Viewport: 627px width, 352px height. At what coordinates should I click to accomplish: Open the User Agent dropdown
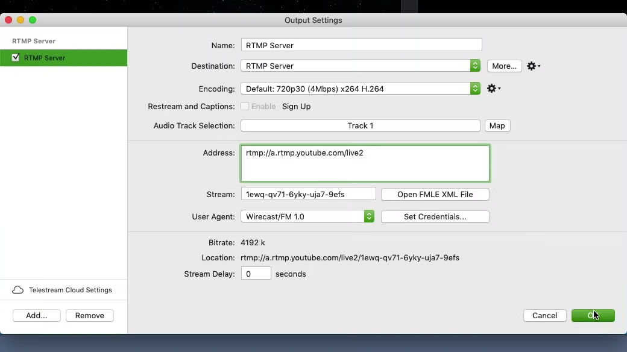307,216
